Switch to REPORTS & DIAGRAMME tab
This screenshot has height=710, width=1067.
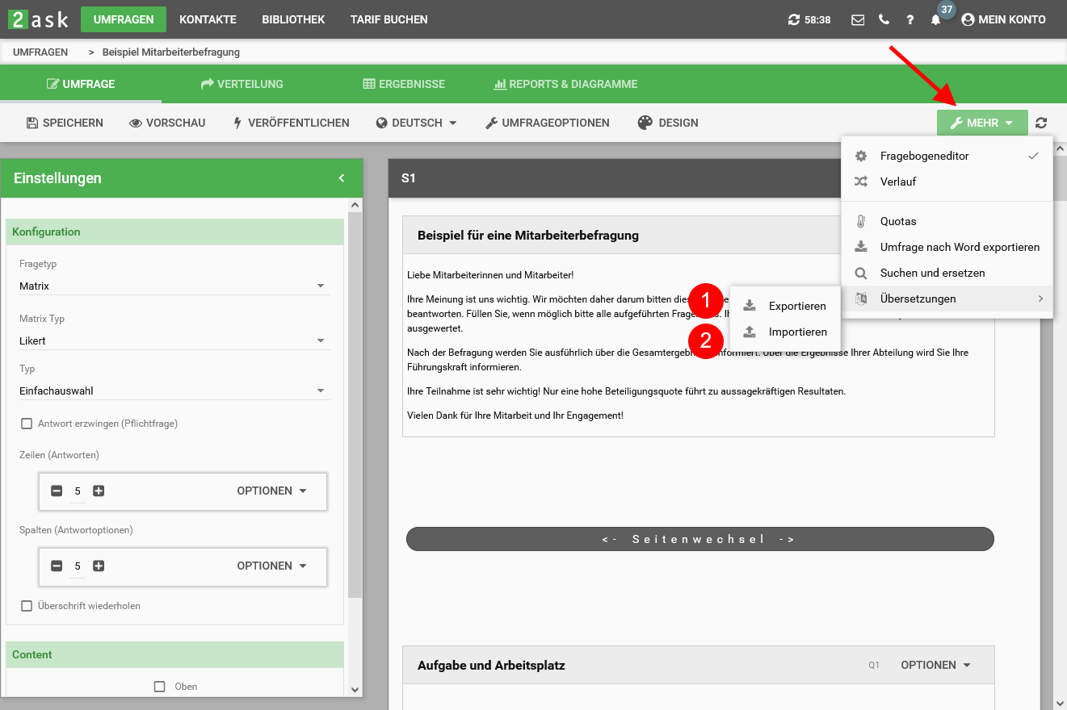coord(565,84)
